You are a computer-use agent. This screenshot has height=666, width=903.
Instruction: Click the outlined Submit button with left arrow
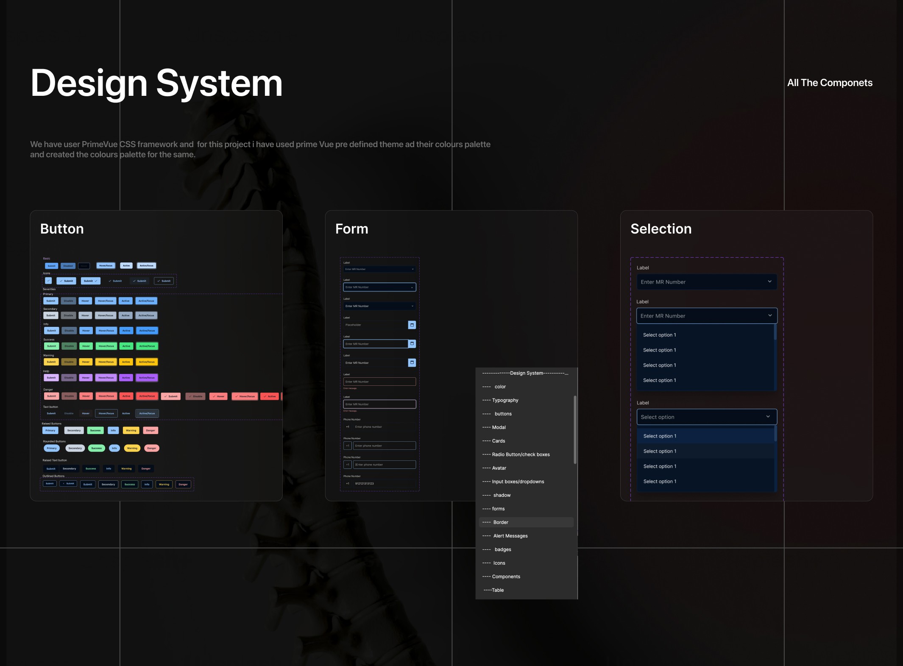68,483
